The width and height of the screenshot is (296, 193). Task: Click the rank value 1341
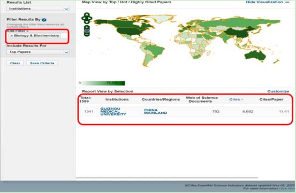coord(89,111)
